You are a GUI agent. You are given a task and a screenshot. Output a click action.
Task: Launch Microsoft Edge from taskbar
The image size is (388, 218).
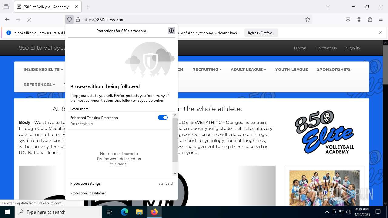tap(125, 212)
